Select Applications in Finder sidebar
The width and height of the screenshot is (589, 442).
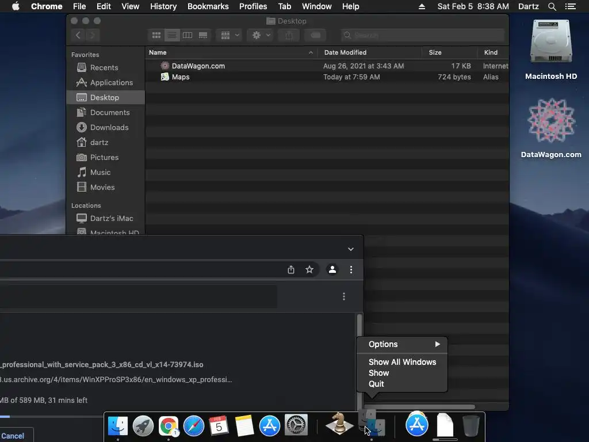click(105, 83)
